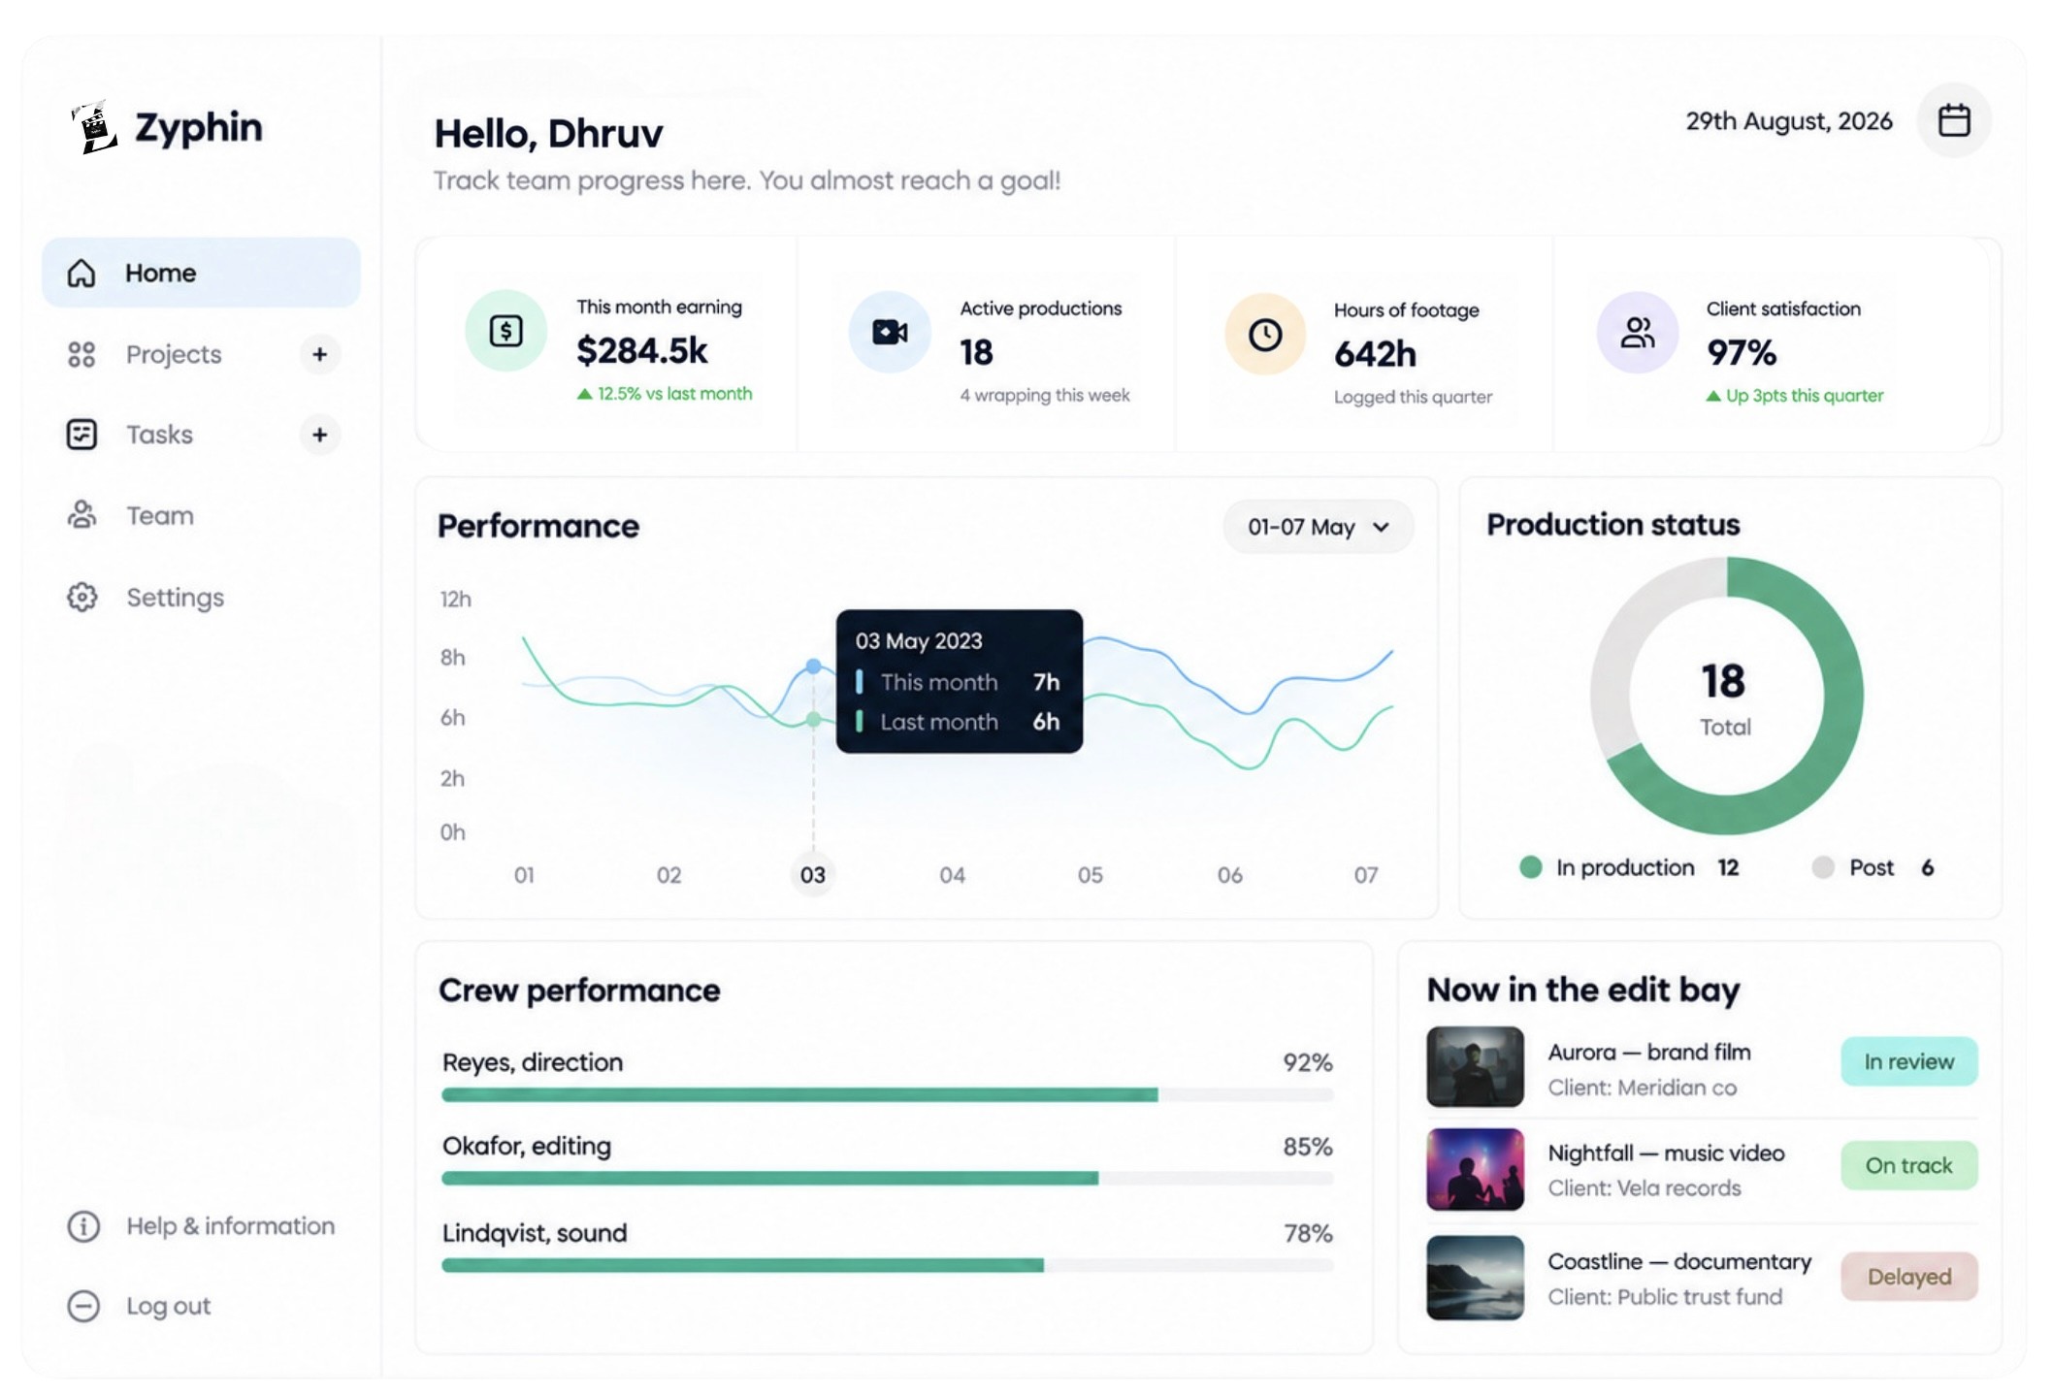The width and height of the screenshot is (2052, 1397).
Task: Click the Log out minus-circle icon
Action: (83, 1306)
